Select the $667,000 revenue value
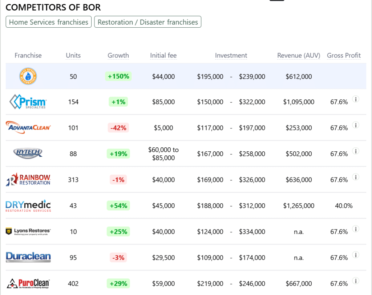Image resolution: width=372 pixels, height=295 pixels. click(x=299, y=283)
